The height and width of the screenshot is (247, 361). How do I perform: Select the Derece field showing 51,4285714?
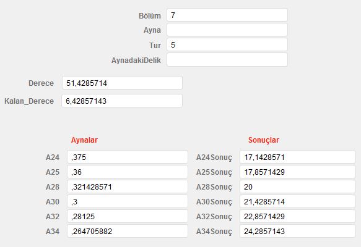[122, 83]
